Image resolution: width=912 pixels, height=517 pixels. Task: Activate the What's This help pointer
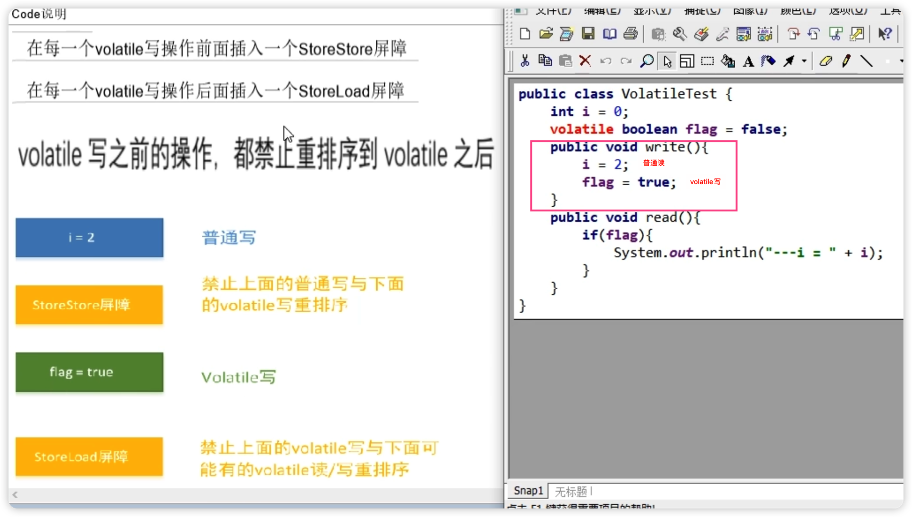[x=885, y=34]
